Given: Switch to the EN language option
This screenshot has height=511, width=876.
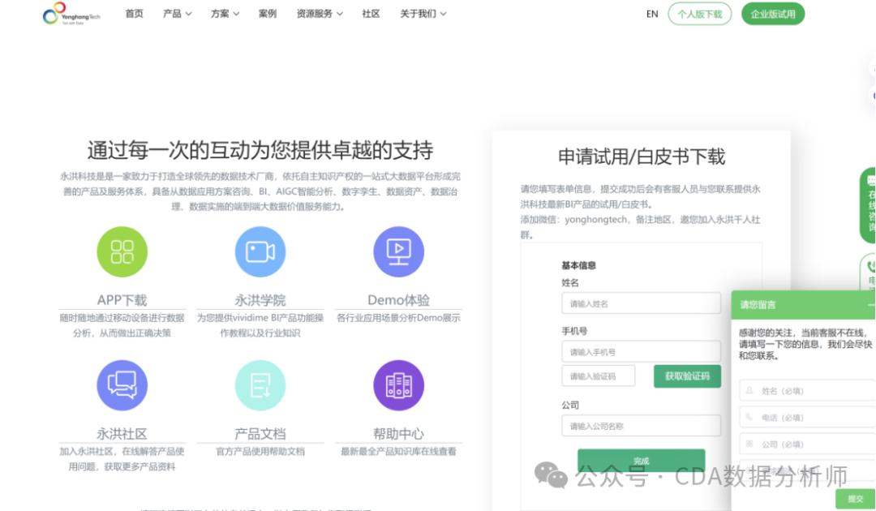Looking at the screenshot, I should coord(651,14).
